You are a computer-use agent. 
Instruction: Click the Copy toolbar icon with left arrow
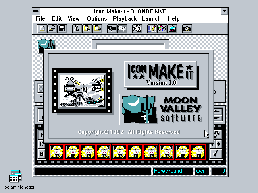point(87,29)
